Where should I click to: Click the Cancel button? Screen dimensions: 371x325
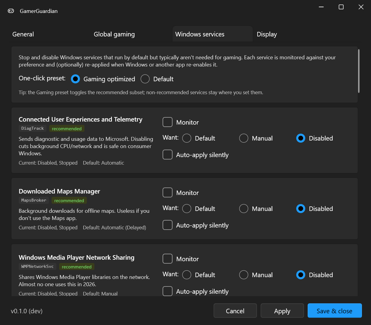point(235,311)
